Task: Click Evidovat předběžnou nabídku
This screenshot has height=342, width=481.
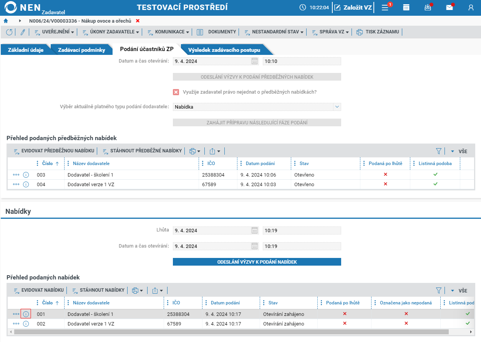Action: (54, 151)
